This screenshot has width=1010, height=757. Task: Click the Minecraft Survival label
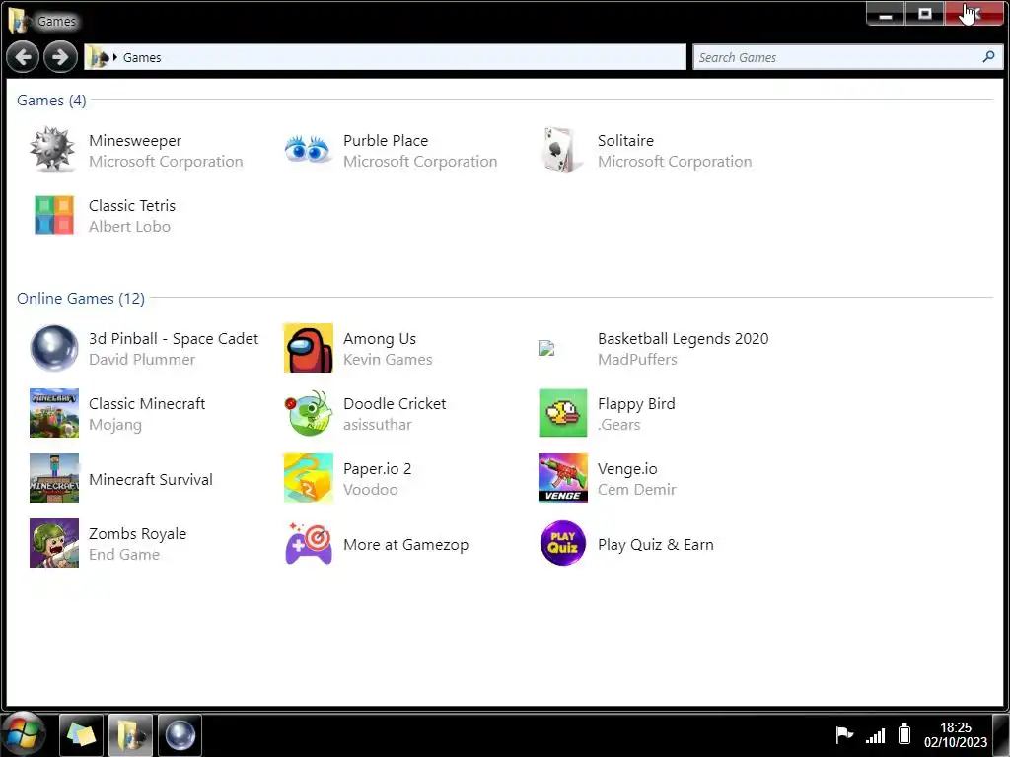point(151,480)
